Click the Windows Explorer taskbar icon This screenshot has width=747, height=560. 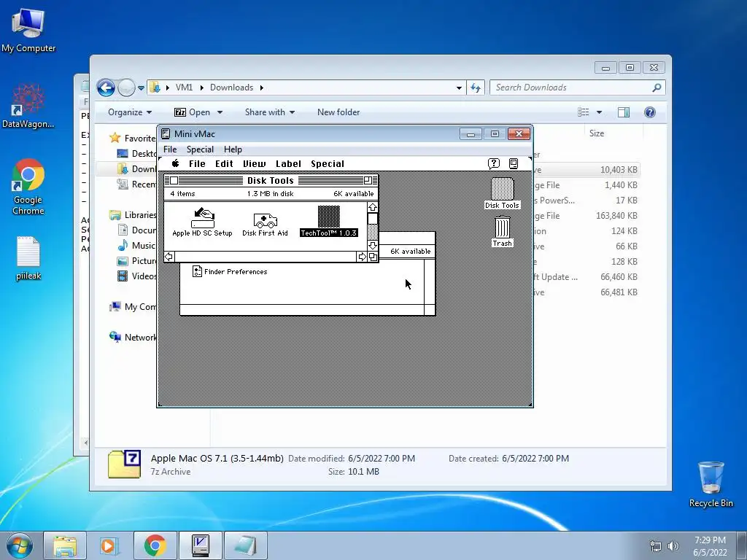click(65, 545)
